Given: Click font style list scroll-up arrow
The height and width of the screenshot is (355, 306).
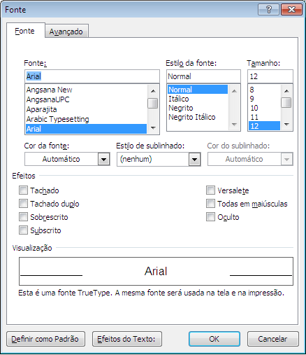Looking at the screenshot, I should 234,91.
